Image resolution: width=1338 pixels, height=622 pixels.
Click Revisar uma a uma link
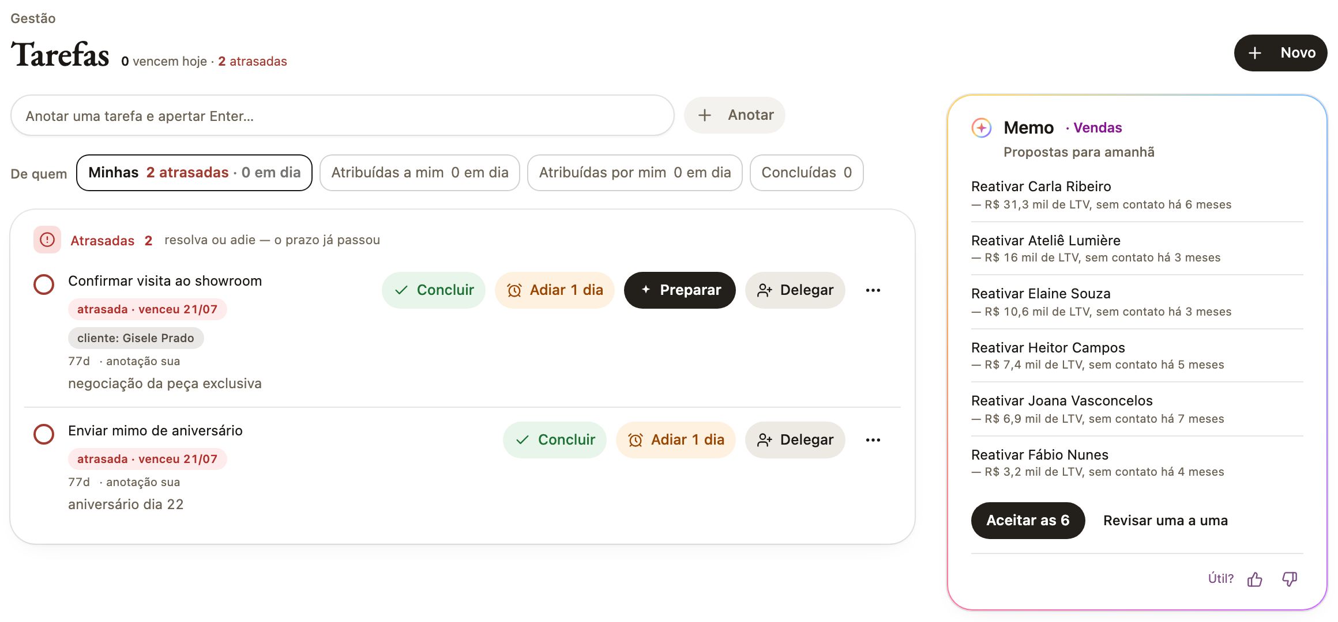pos(1166,521)
